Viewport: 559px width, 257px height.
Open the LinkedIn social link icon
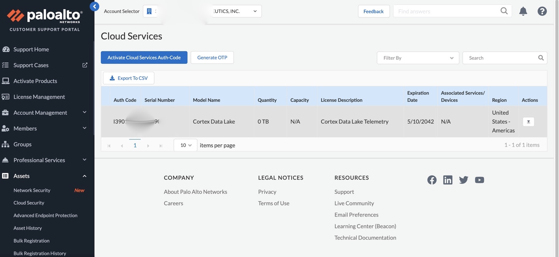(x=448, y=180)
